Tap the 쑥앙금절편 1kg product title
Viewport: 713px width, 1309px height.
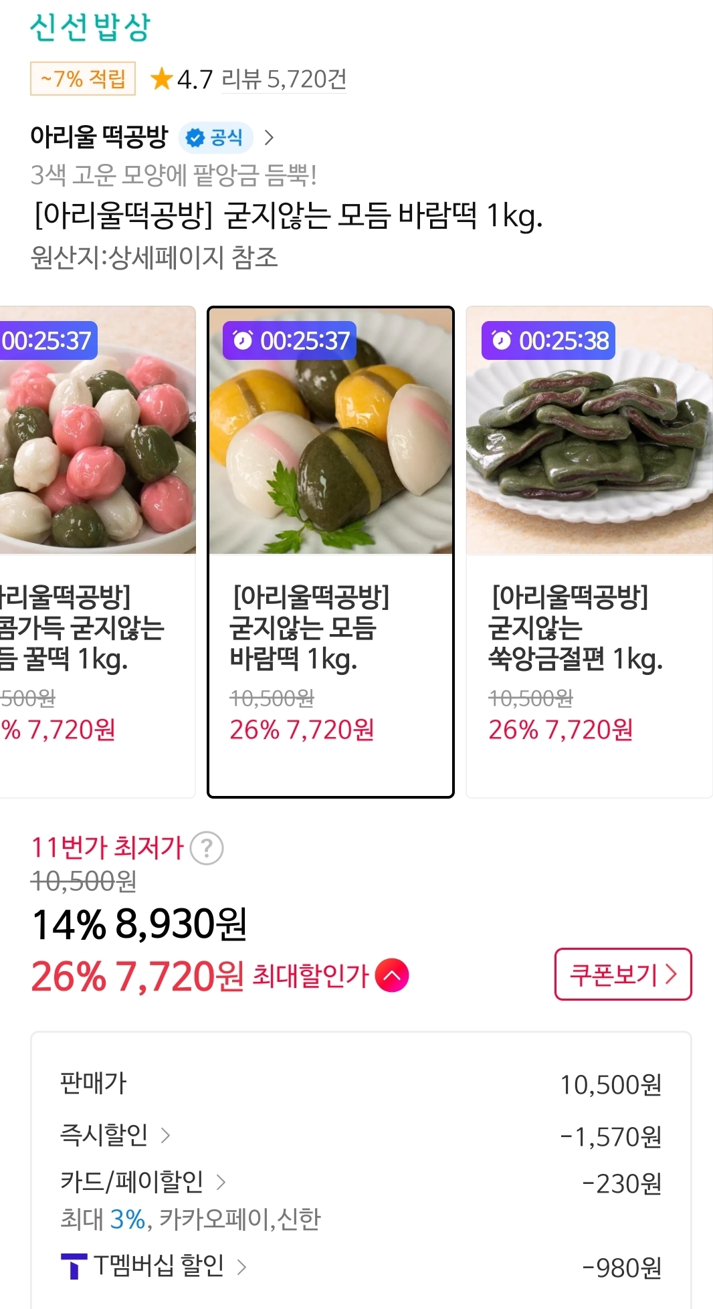[575, 627]
